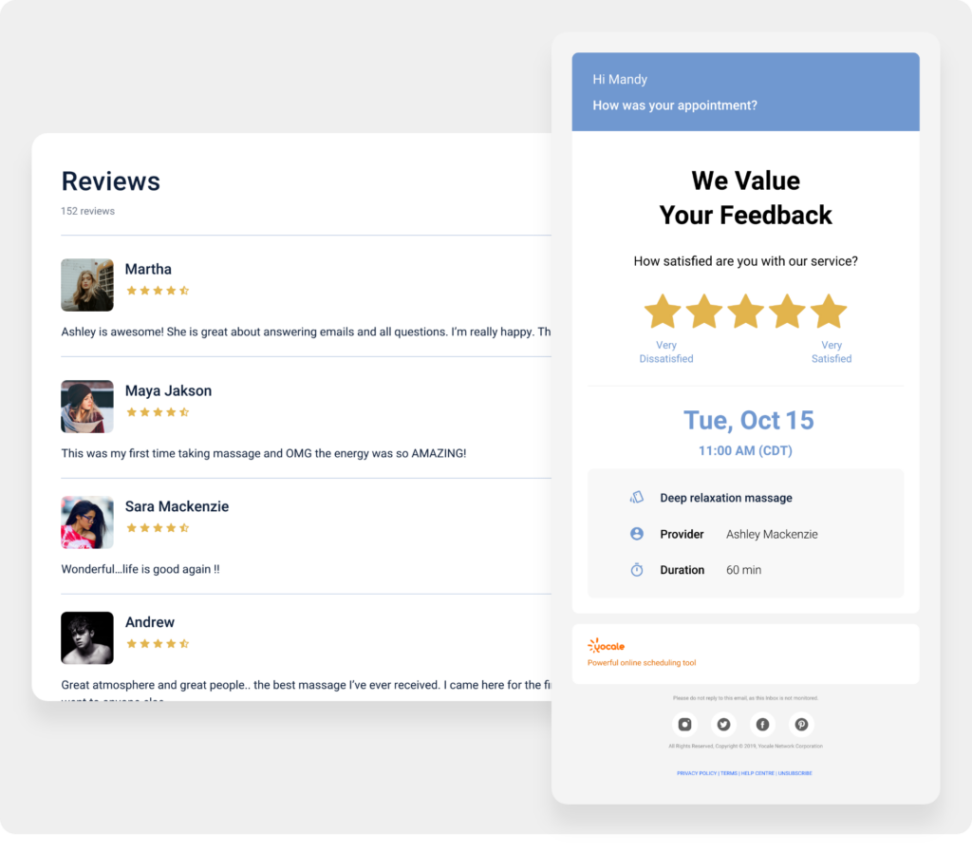The image size is (972, 854).
Task: Click the reviewer name Andrew
Action: point(150,622)
